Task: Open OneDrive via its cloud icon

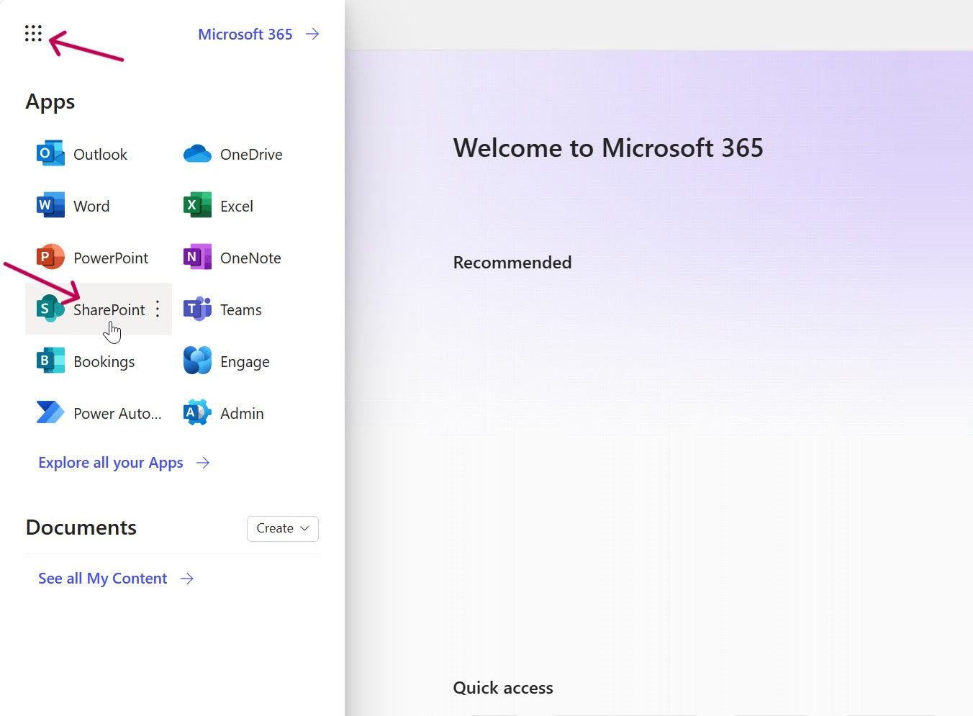Action: [197, 153]
